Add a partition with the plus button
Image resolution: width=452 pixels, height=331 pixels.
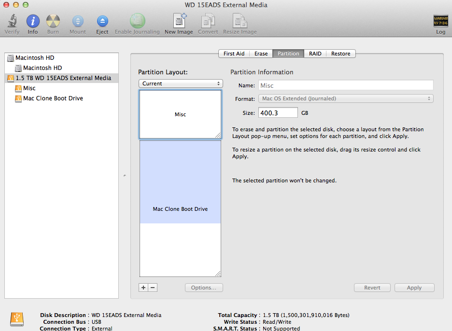[x=143, y=288]
